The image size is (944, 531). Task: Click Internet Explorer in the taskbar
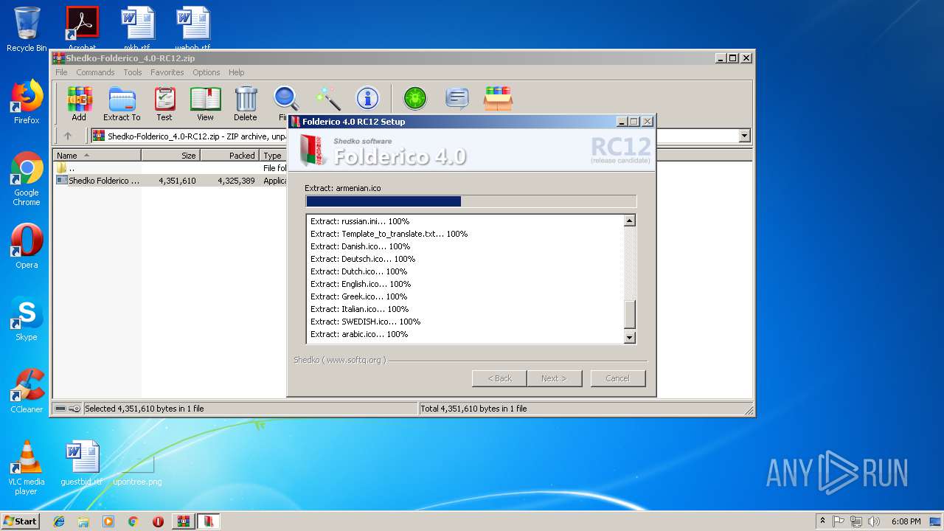coord(59,521)
